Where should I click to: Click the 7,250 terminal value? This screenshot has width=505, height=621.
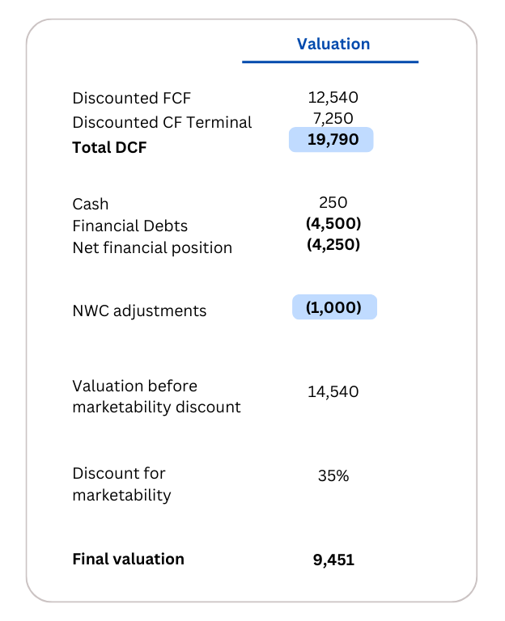coord(333,119)
